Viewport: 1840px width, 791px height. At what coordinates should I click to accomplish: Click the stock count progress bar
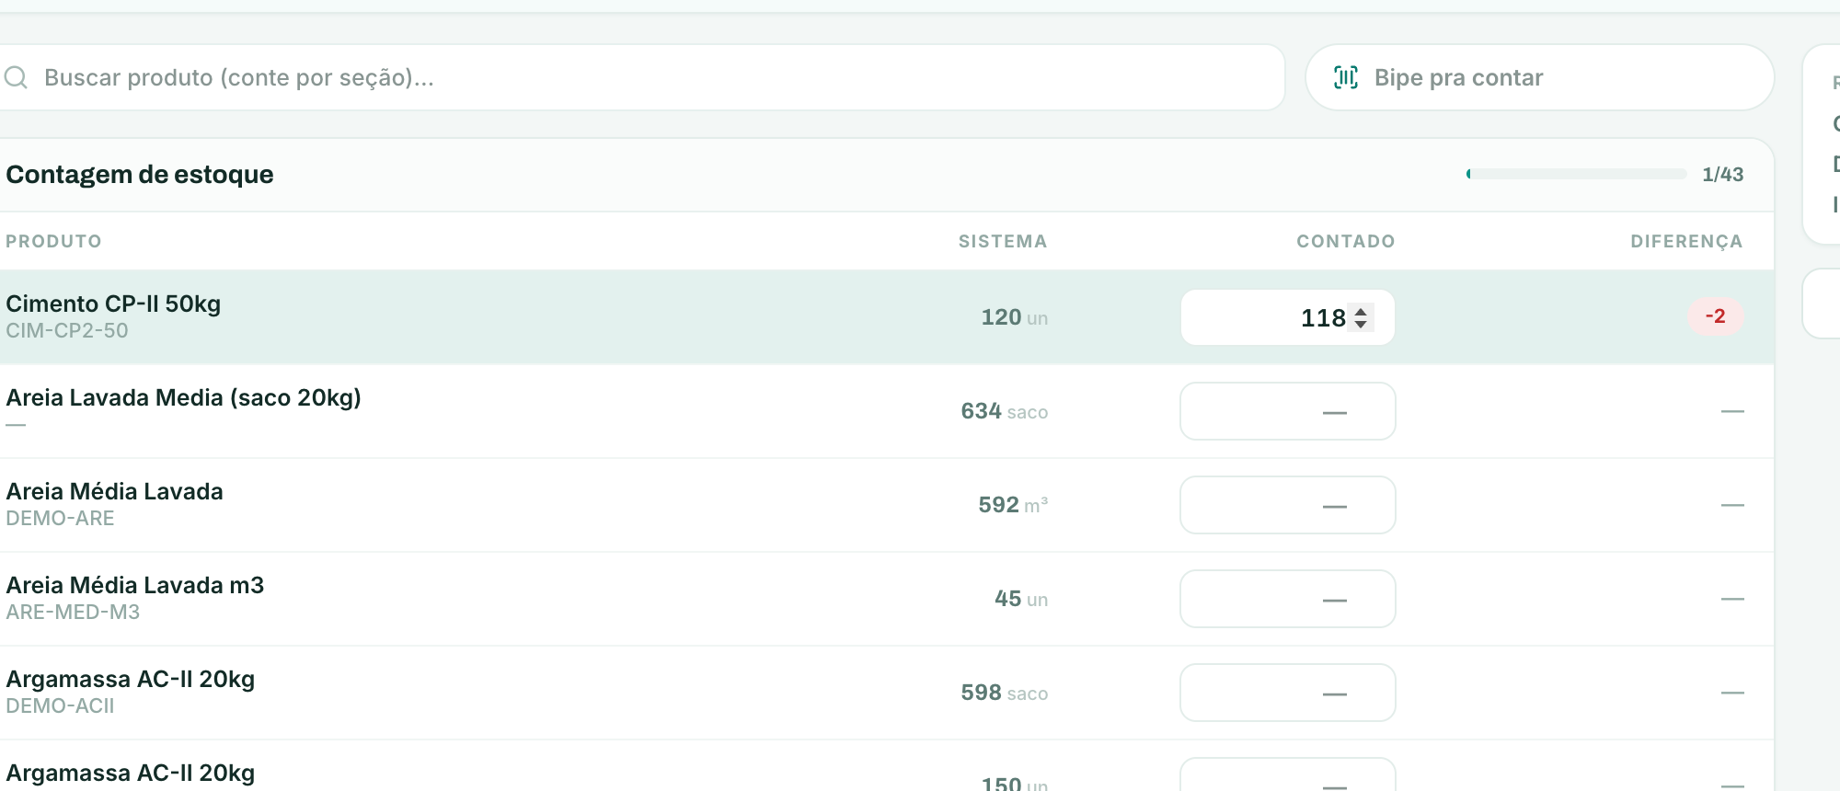[x=1576, y=174]
